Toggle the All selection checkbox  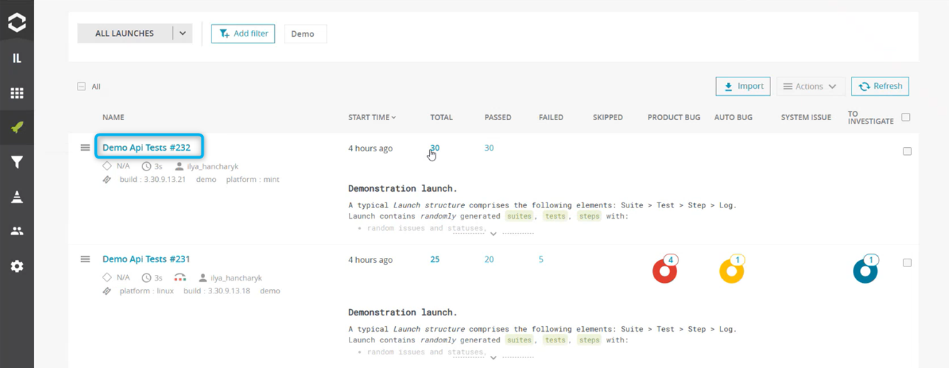81,87
